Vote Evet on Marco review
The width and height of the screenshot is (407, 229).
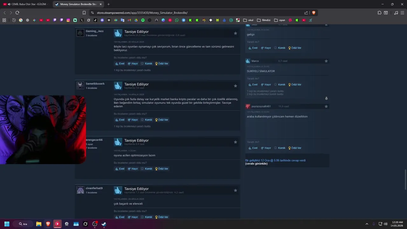point(253,85)
